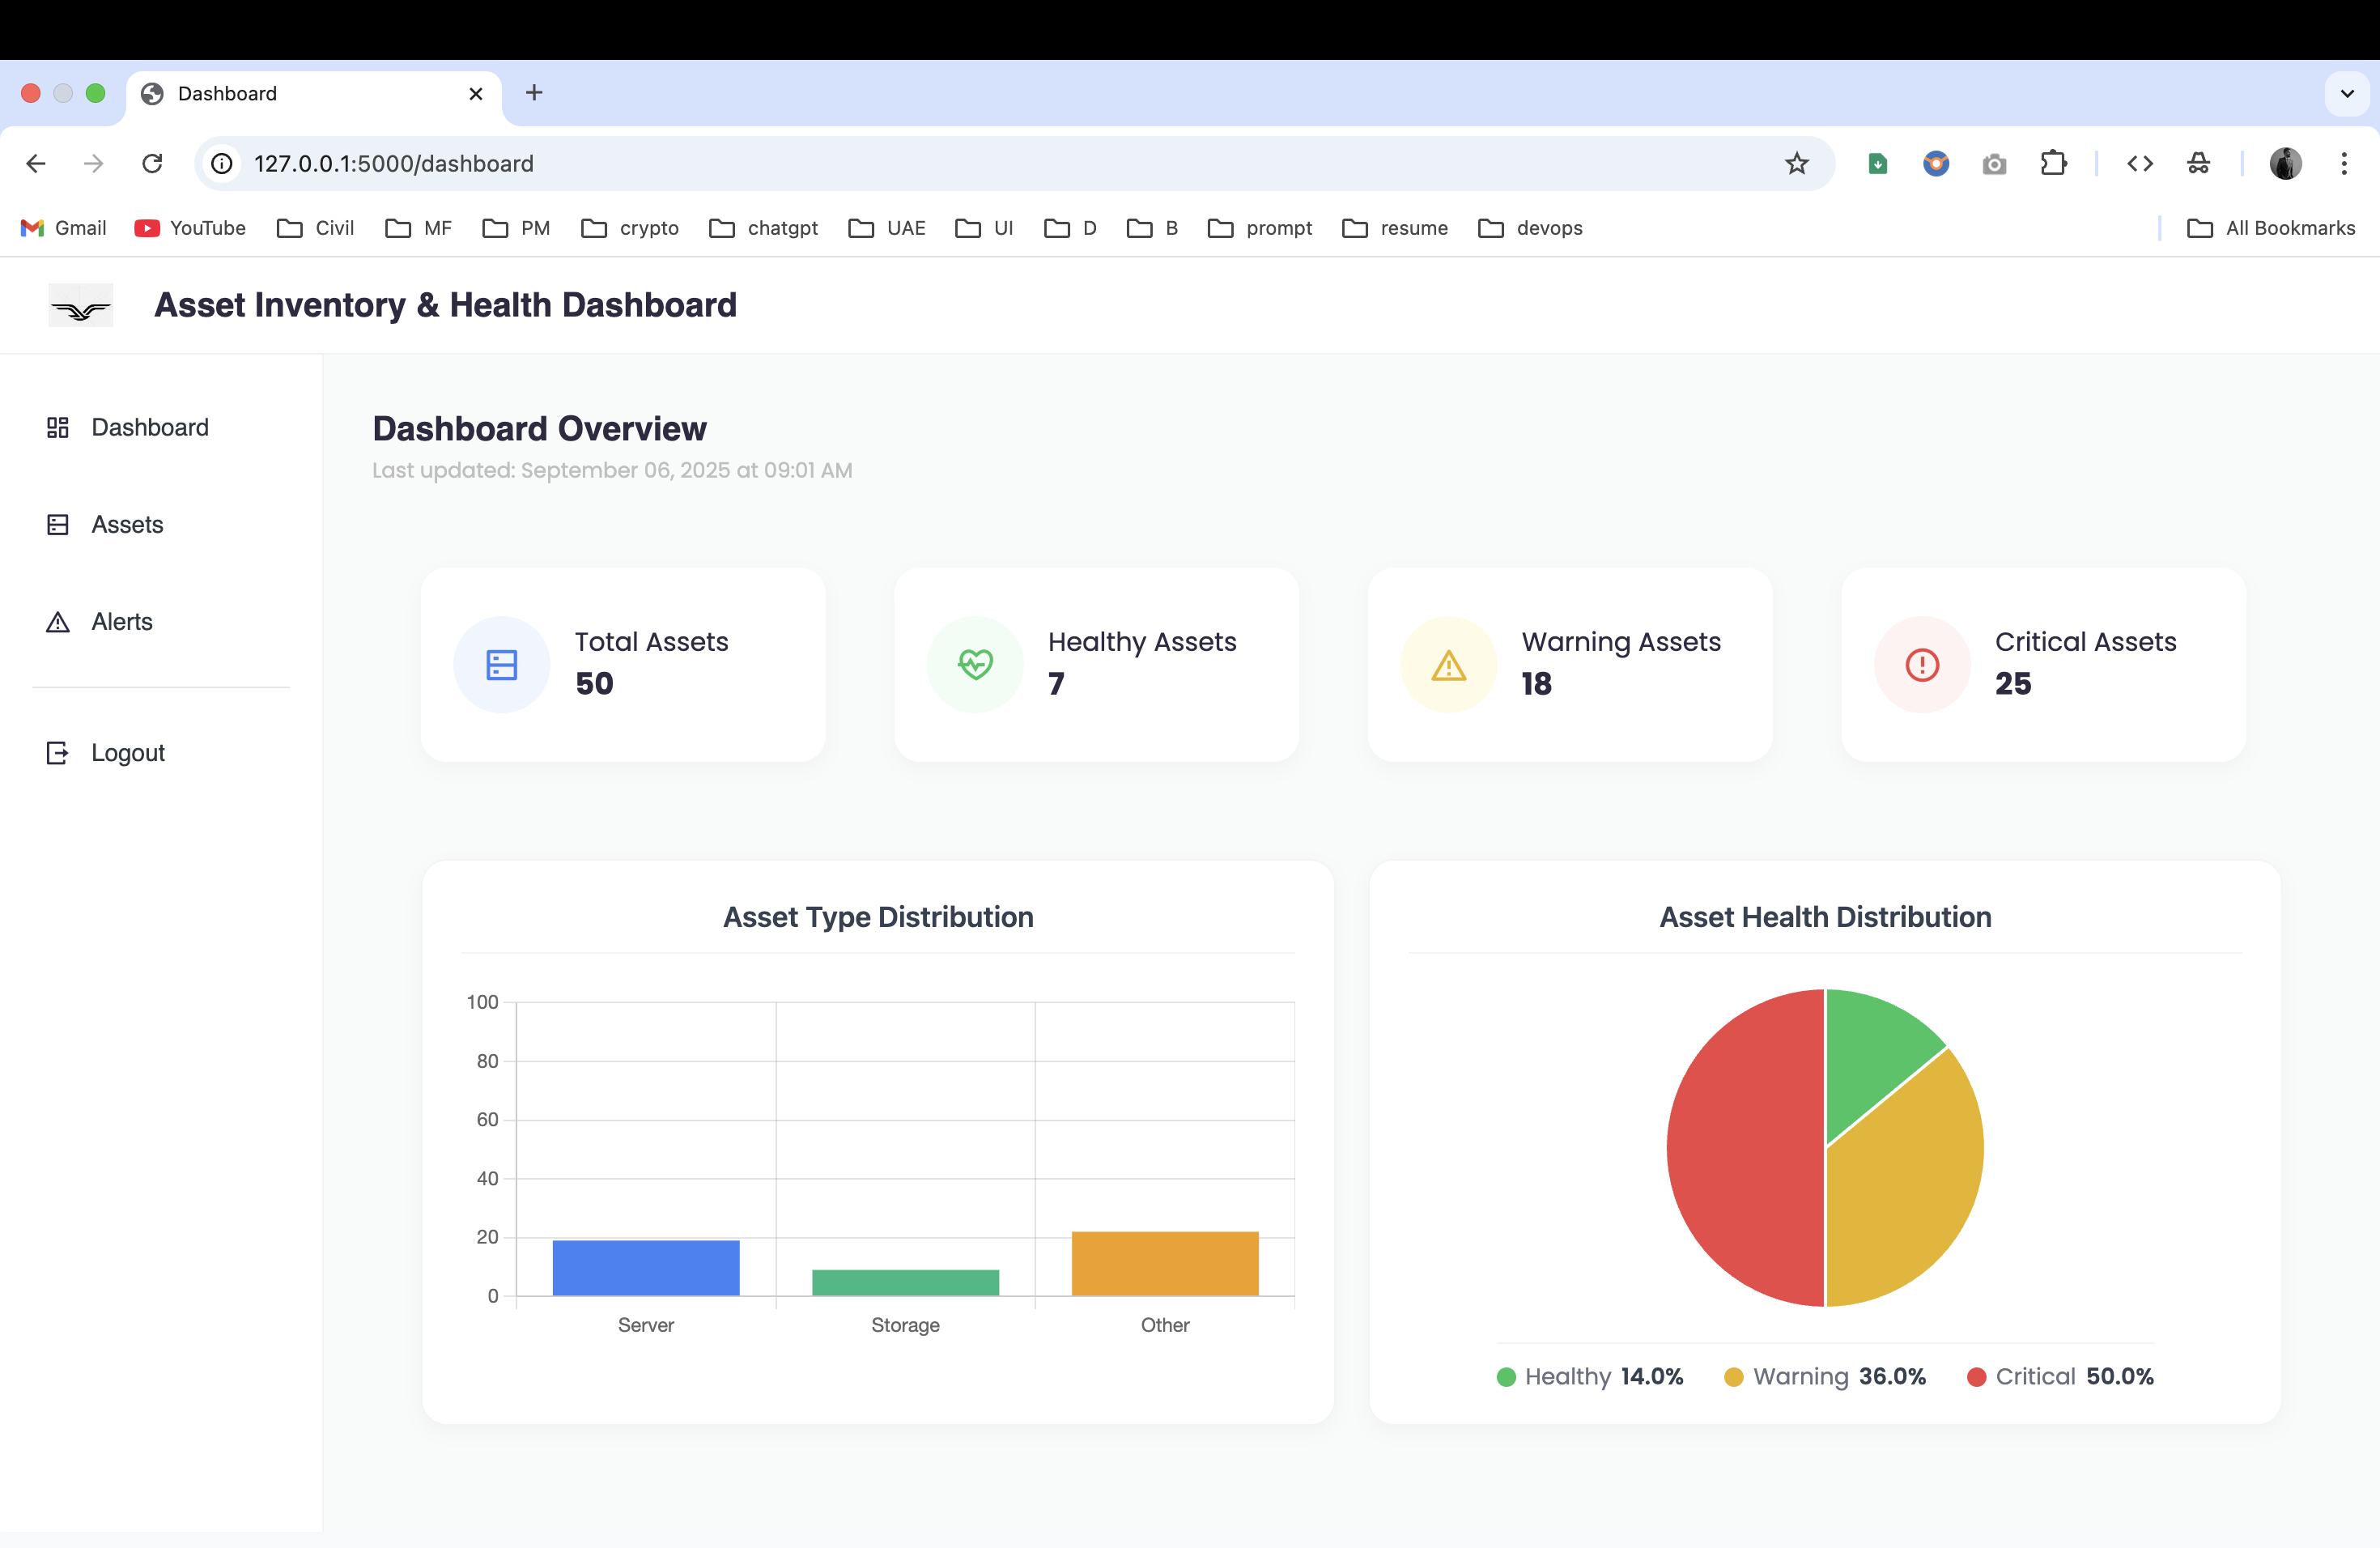
Task: Click the Healthy Assets heart icon
Action: 975,663
